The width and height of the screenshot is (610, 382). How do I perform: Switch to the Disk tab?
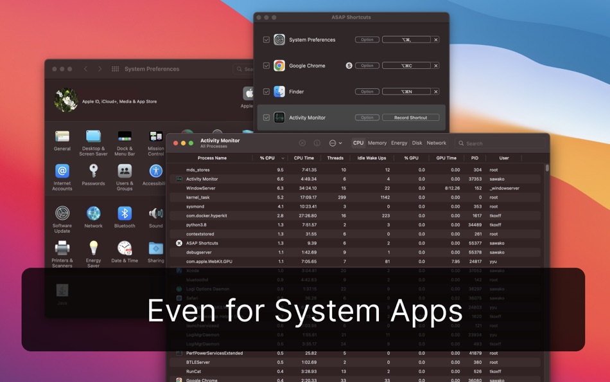[x=417, y=143]
